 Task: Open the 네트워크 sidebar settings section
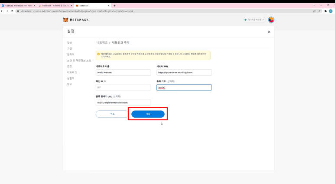(72, 72)
